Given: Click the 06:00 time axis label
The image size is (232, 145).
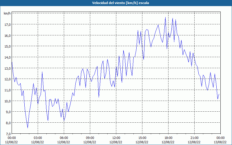Looking at the screenshot, I should point(64,138).
